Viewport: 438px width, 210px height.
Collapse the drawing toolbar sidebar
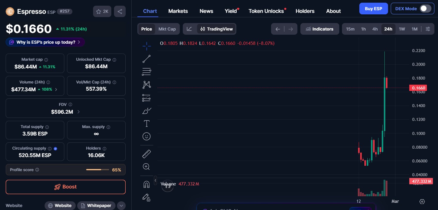[x=155, y=180]
